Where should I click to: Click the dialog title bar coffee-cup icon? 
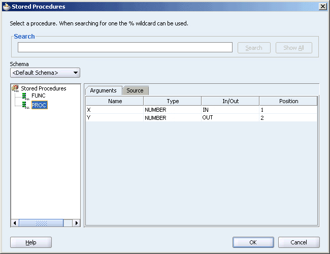pos(7,7)
